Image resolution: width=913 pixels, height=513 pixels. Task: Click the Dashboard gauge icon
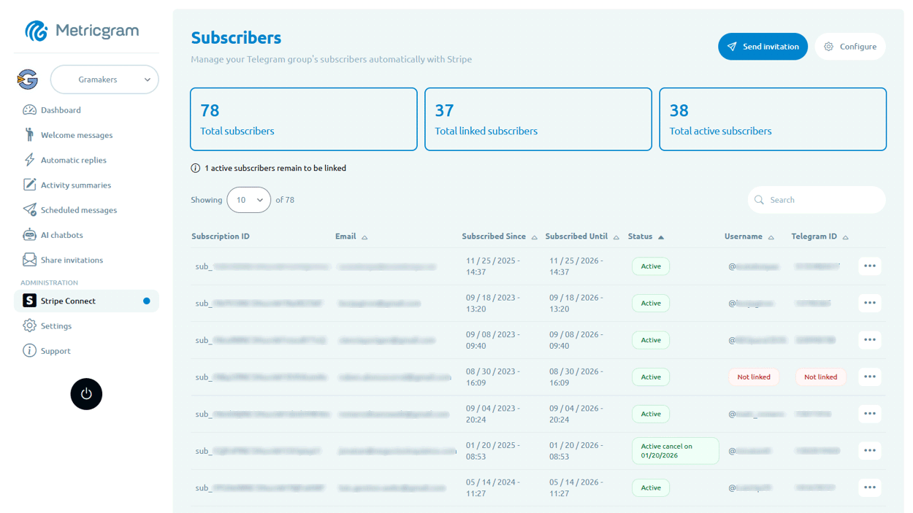(29, 110)
